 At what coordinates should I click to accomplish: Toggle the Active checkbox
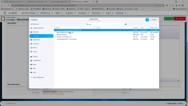pos(130,89)
